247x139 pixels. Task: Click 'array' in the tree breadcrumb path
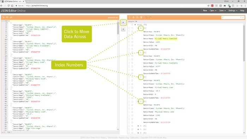[x=130, y=21]
